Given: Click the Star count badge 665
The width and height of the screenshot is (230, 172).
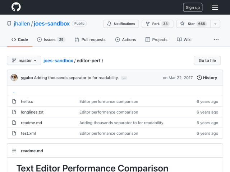Looking at the screenshot, I should point(202,24).
